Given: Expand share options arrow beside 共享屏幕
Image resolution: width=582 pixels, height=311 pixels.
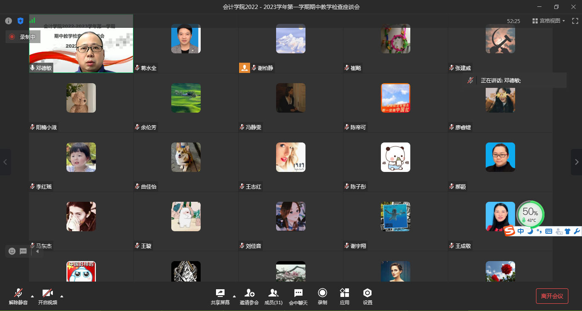Looking at the screenshot, I should point(234,296).
